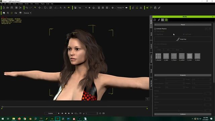The image size is (215, 121).
Task: Open the Animation menu
Action: click(x=20, y=4)
